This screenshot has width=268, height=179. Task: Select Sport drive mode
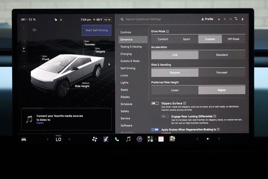click(186, 39)
